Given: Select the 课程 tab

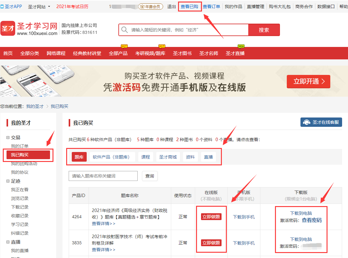Looking at the screenshot, I should (x=145, y=157).
